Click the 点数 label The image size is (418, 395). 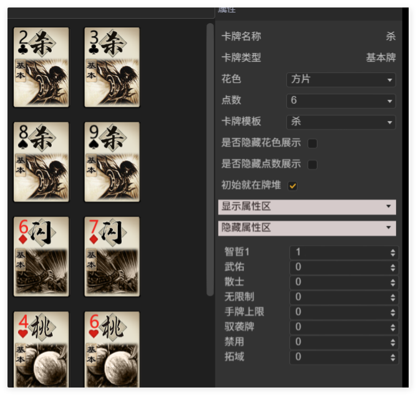pyautogui.click(x=231, y=100)
